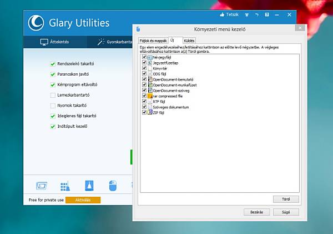Screen dimensions: 333x234
Task: Click the disk cleaner icon in bottom toolbar
Action: click(42, 185)
